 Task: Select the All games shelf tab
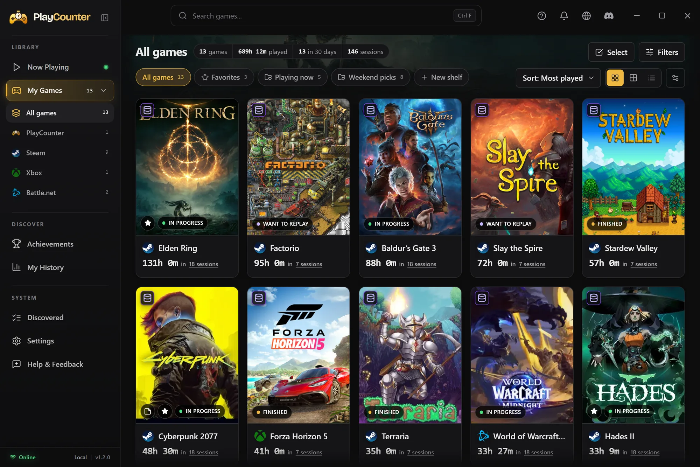click(x=163, y=77)
